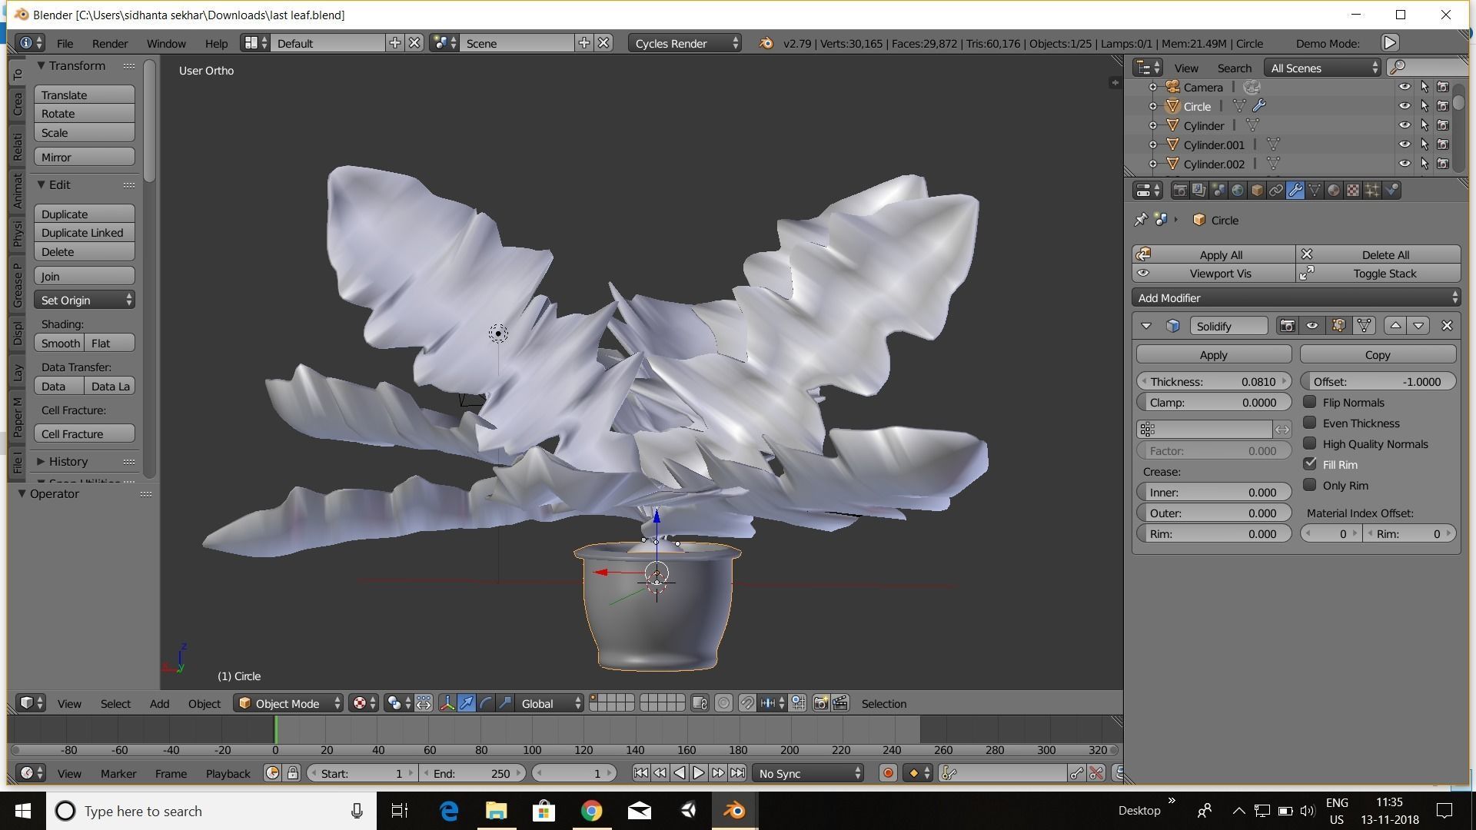Click the record auto-keyframe button in timeline
Image resolution: width=1476 pixels, height=830 pixels.
[x=888, y=773]
